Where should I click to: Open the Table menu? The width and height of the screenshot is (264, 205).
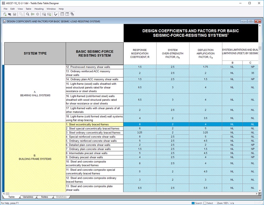[28, 9]
